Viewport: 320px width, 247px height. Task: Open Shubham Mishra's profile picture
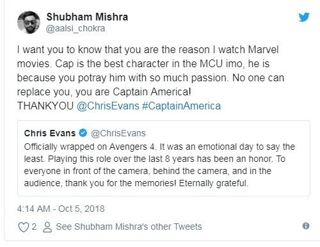click(29, 22)
